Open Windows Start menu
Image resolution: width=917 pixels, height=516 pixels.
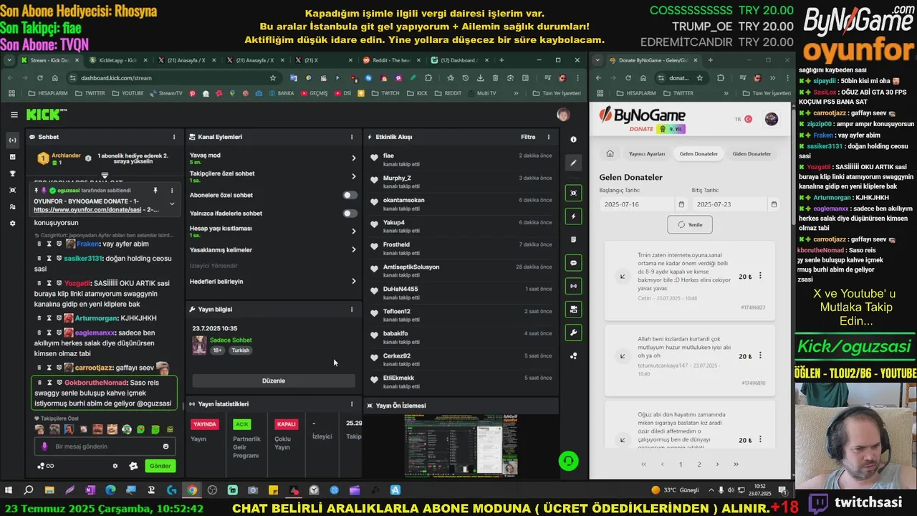(9, 490)
